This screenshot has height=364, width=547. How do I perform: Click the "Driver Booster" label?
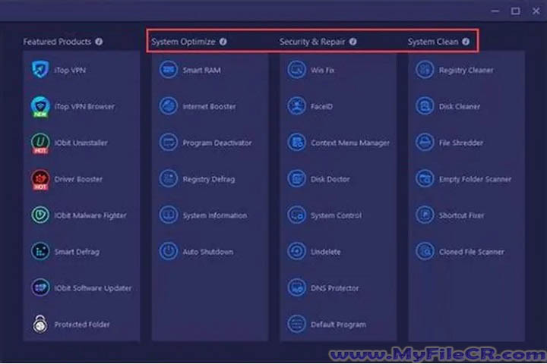[78, 180]
